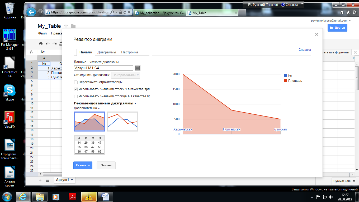Open the browser Home icon

[342, 12]
